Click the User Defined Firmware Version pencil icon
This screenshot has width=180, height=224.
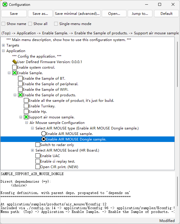15,62
